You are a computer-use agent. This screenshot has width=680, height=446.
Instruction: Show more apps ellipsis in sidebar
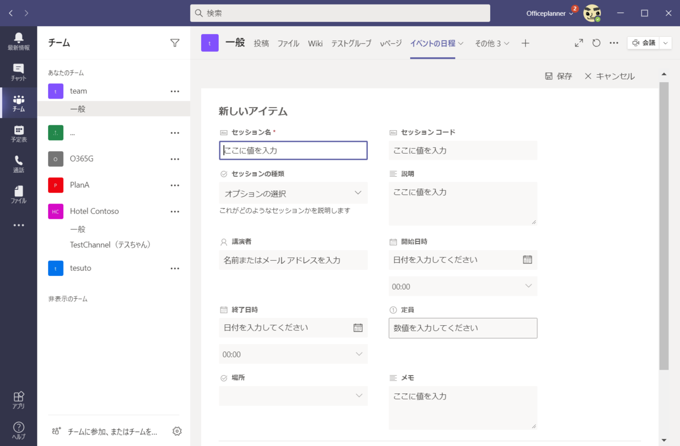click(19, 225)
